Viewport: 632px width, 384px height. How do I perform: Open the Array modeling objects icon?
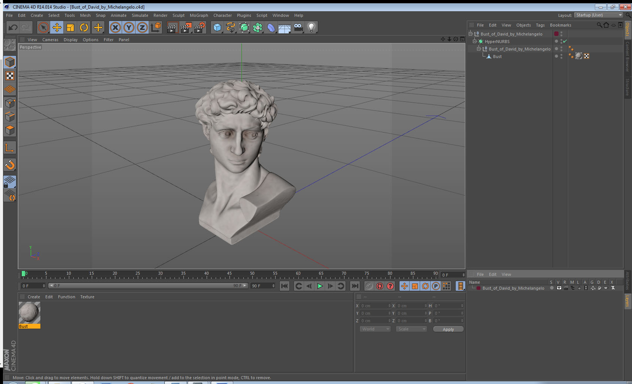pos(258,27)
